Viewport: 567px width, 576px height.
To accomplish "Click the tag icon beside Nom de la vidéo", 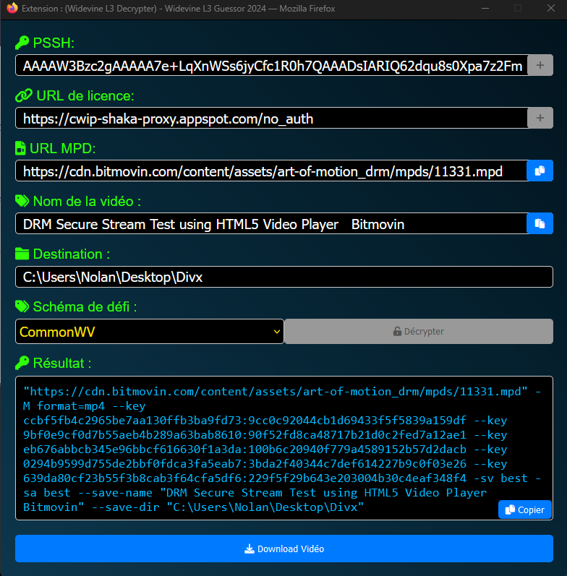I will tap(22, 202).
